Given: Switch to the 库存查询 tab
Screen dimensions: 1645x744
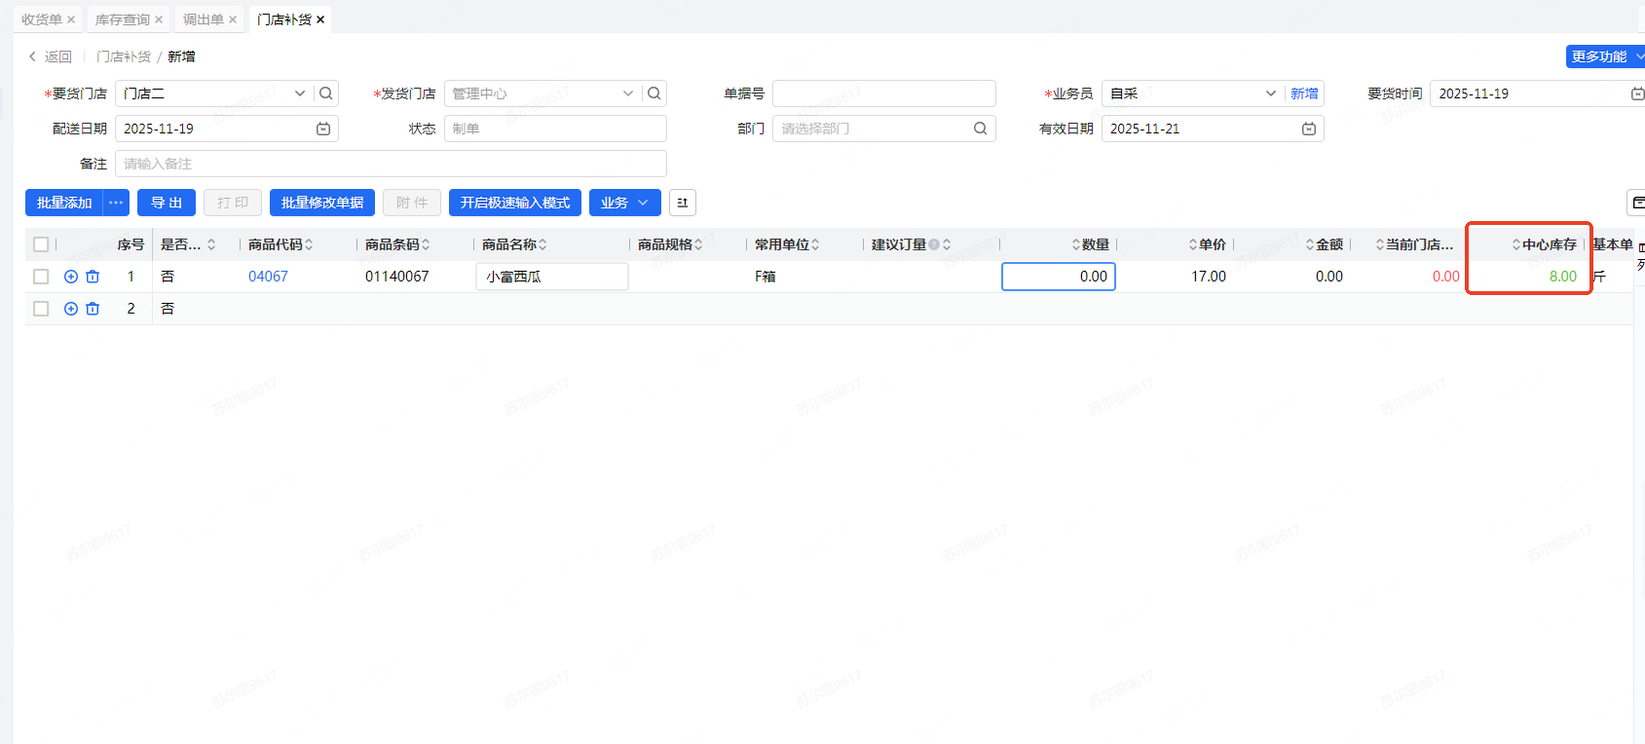Looking at the screenshot, I should 123,19.
